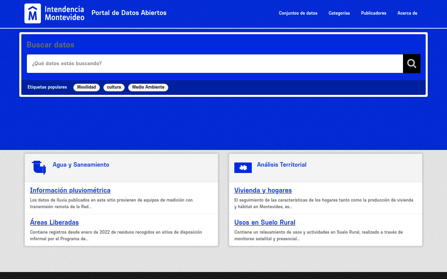Click the 'Contiene un relevamiento de usos' description

pyautogui.click(x=318, y=235)
